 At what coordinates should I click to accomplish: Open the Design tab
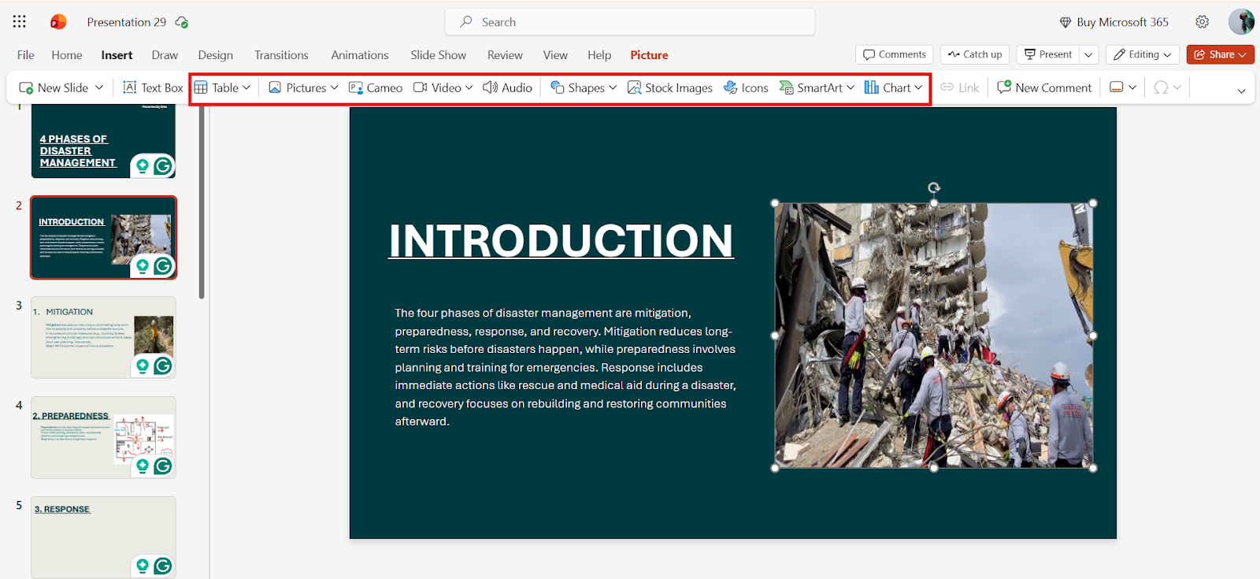pyautogui.click(x=215, y=55)
